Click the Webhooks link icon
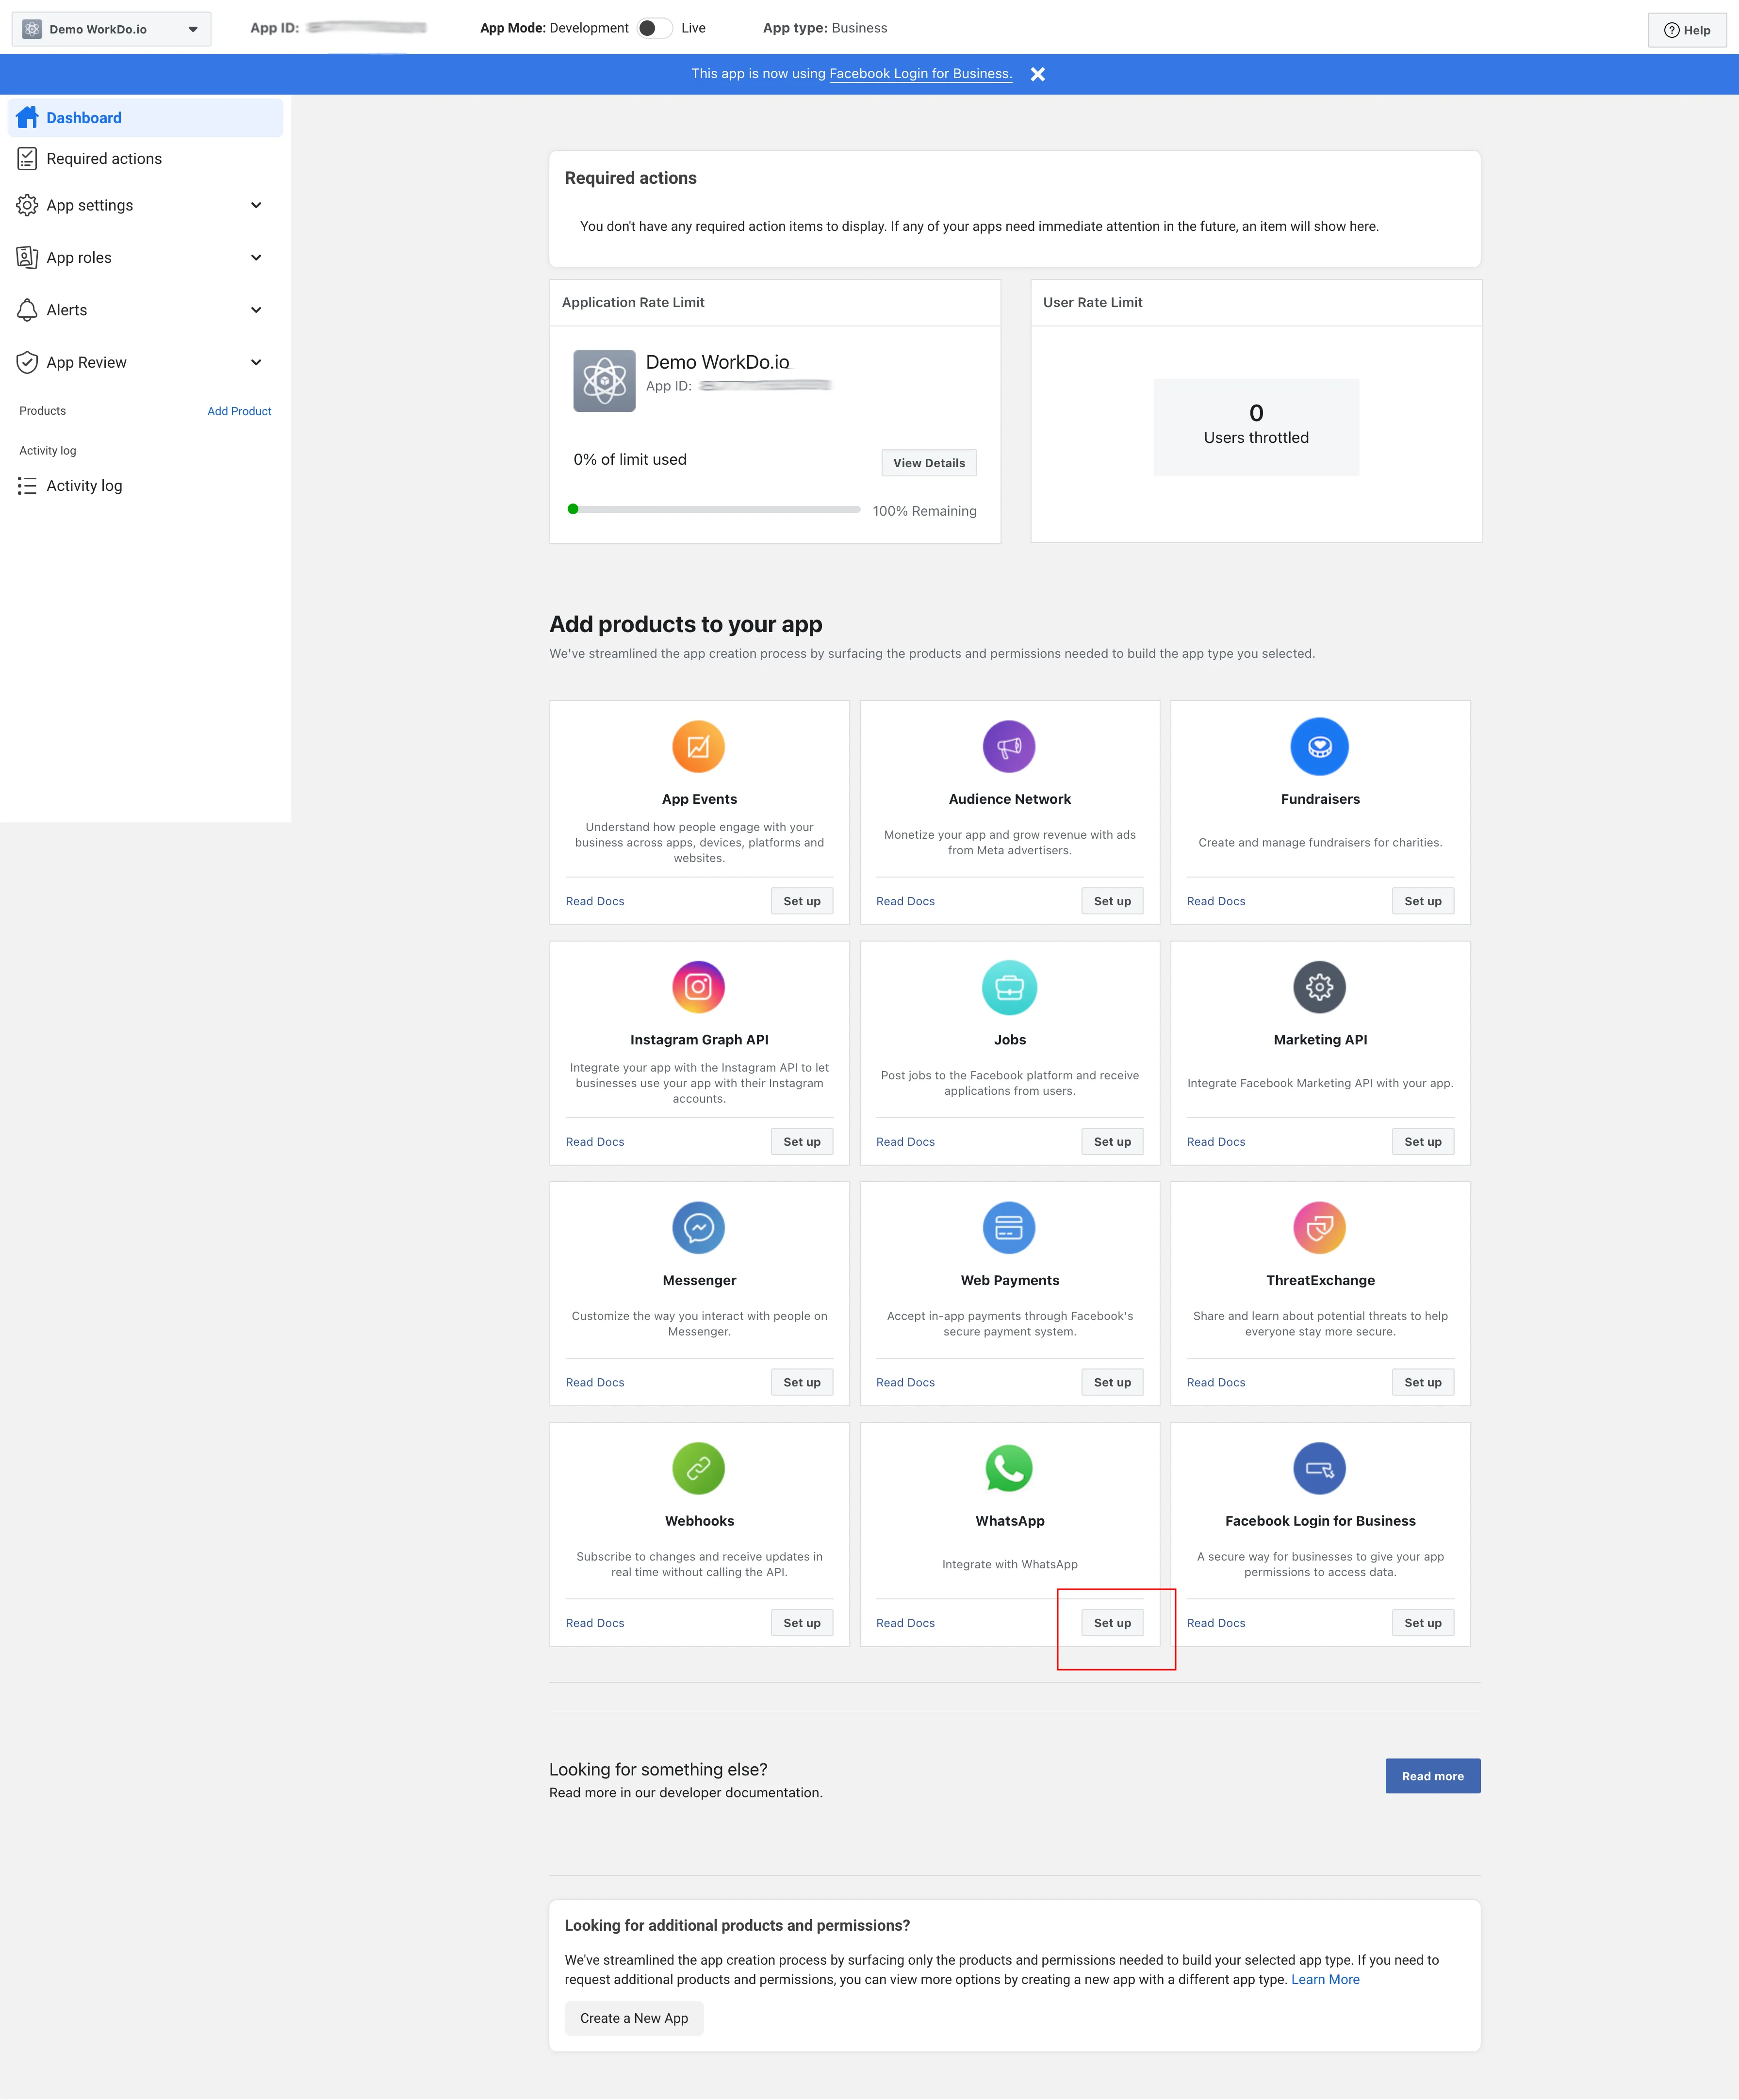 [698, 1468]
